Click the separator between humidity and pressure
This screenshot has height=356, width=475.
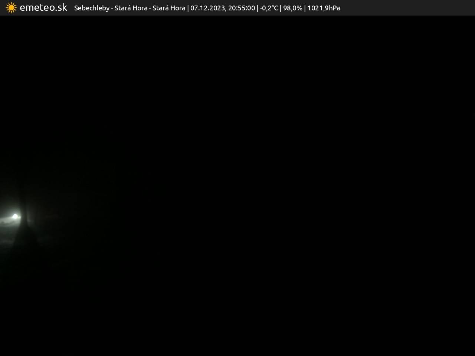point(305,8)
